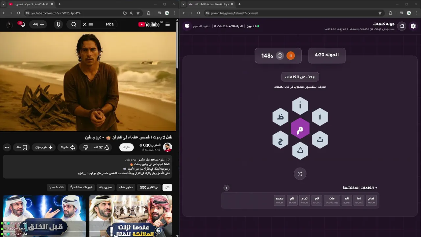Click the YouTube window address bar URL

click(x=56, y=13)
